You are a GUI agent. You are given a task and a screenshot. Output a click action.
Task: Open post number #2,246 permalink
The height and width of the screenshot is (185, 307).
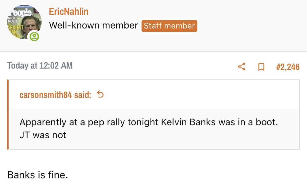287,67
